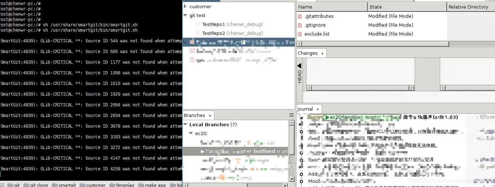Screen dimensions: 495x187
Task: Click the .gitignore file icon
Action: [300, 25]
